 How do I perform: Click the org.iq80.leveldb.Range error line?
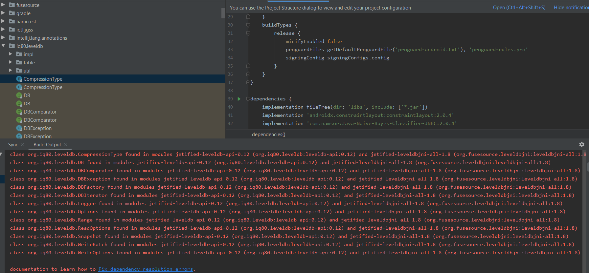pyautogui.click(x=284, y=220)
